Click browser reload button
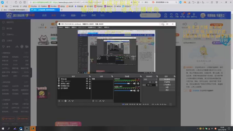 (x=16, y=2)
